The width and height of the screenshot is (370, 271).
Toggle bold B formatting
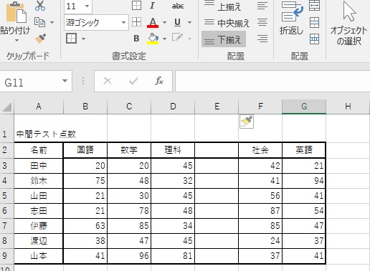(136, 38)
